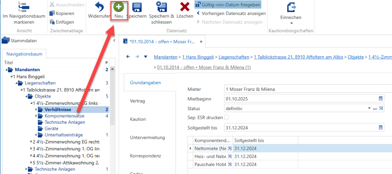Select Liegenschaften tree folder
Image resolution: width=392 pixels, height=174 pixels.
point(40,83)
